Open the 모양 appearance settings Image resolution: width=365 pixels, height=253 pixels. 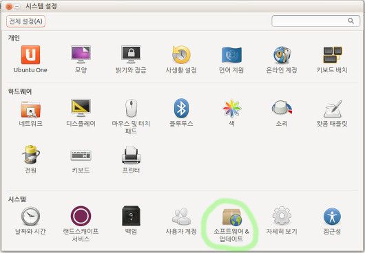81,59
